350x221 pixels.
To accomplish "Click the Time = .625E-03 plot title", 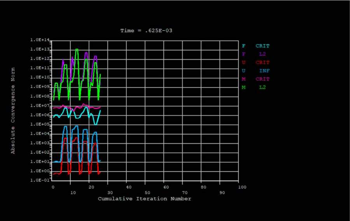I will [146, 30].
